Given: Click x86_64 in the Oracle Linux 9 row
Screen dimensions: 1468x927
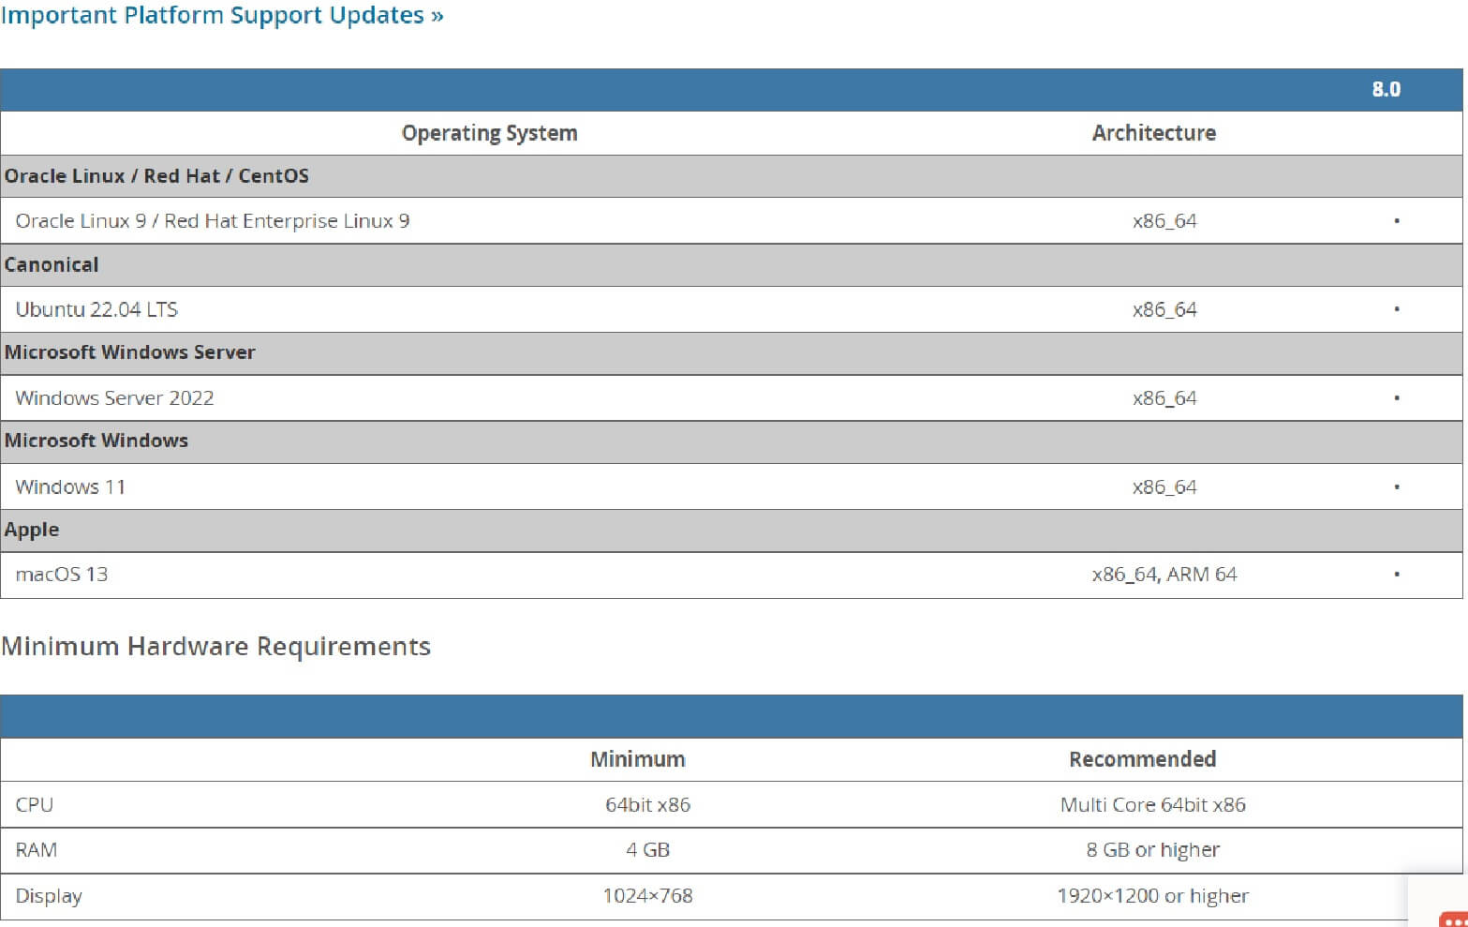Looking at the screenshot, I should point(1164,221).
